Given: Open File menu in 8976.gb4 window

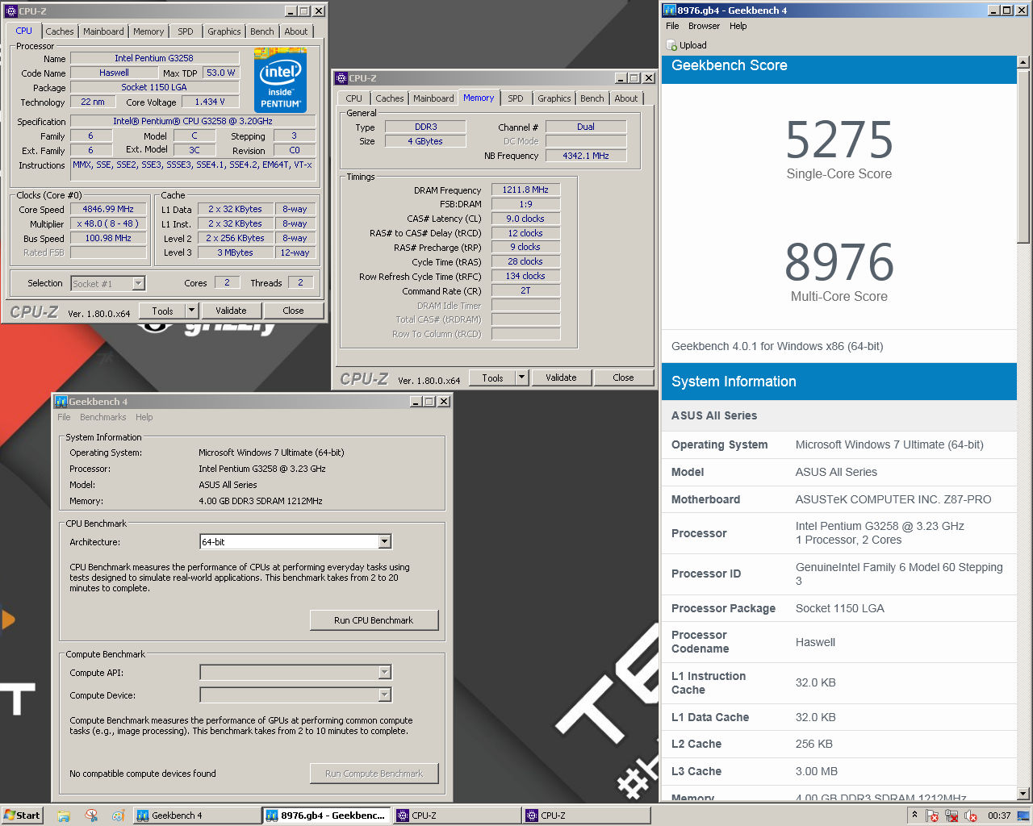Looking at the screenshot, I should [672, 26].
